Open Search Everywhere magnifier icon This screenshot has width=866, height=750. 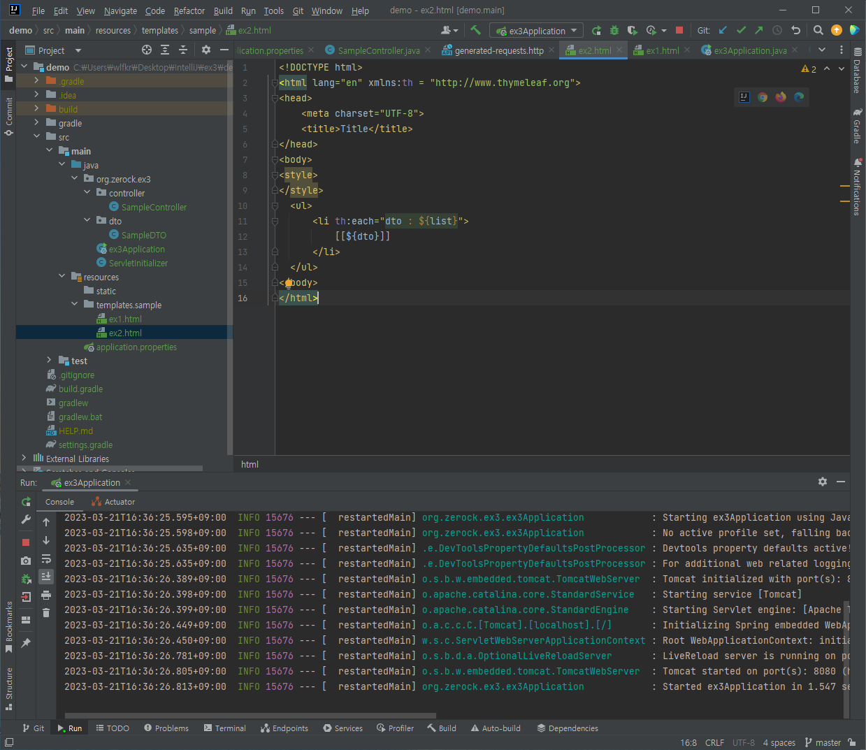818,30
